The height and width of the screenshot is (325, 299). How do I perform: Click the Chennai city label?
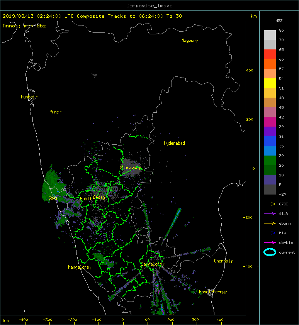tap(223, 261)
